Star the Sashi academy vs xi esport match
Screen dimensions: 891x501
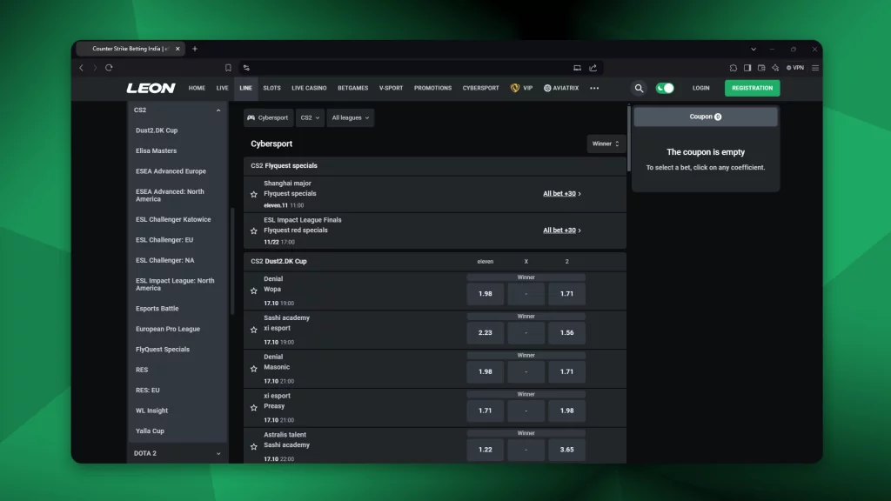254,330
